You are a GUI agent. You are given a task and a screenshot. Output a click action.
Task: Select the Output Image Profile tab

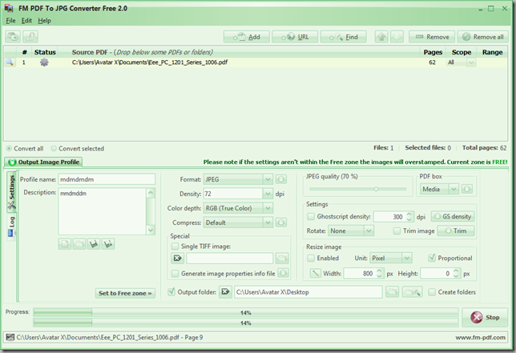coord(43,162)
